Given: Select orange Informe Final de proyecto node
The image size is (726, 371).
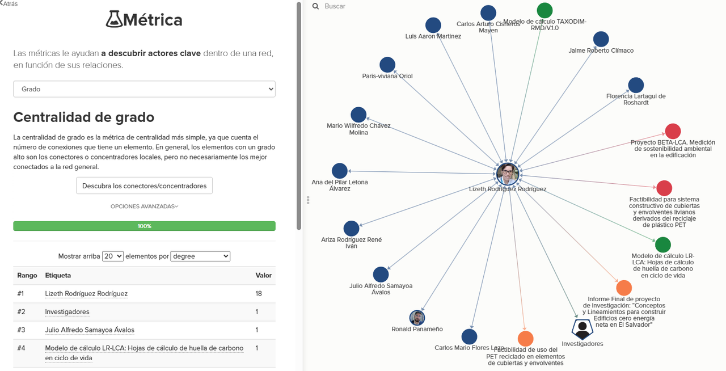Looking at the screenshot, I should click(624, 288).
